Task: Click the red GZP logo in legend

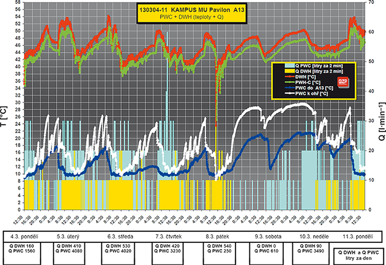Action: click(x=343, y=82)
